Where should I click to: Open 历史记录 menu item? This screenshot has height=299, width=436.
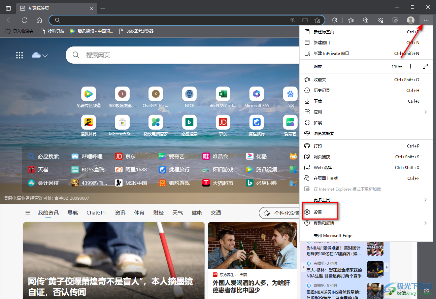pos(366,90)
